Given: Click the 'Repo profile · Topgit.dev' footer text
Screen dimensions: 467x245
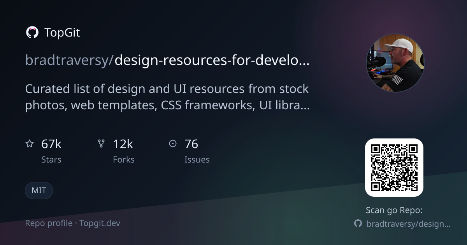Looking at the screenshot, I should (73, 223).
